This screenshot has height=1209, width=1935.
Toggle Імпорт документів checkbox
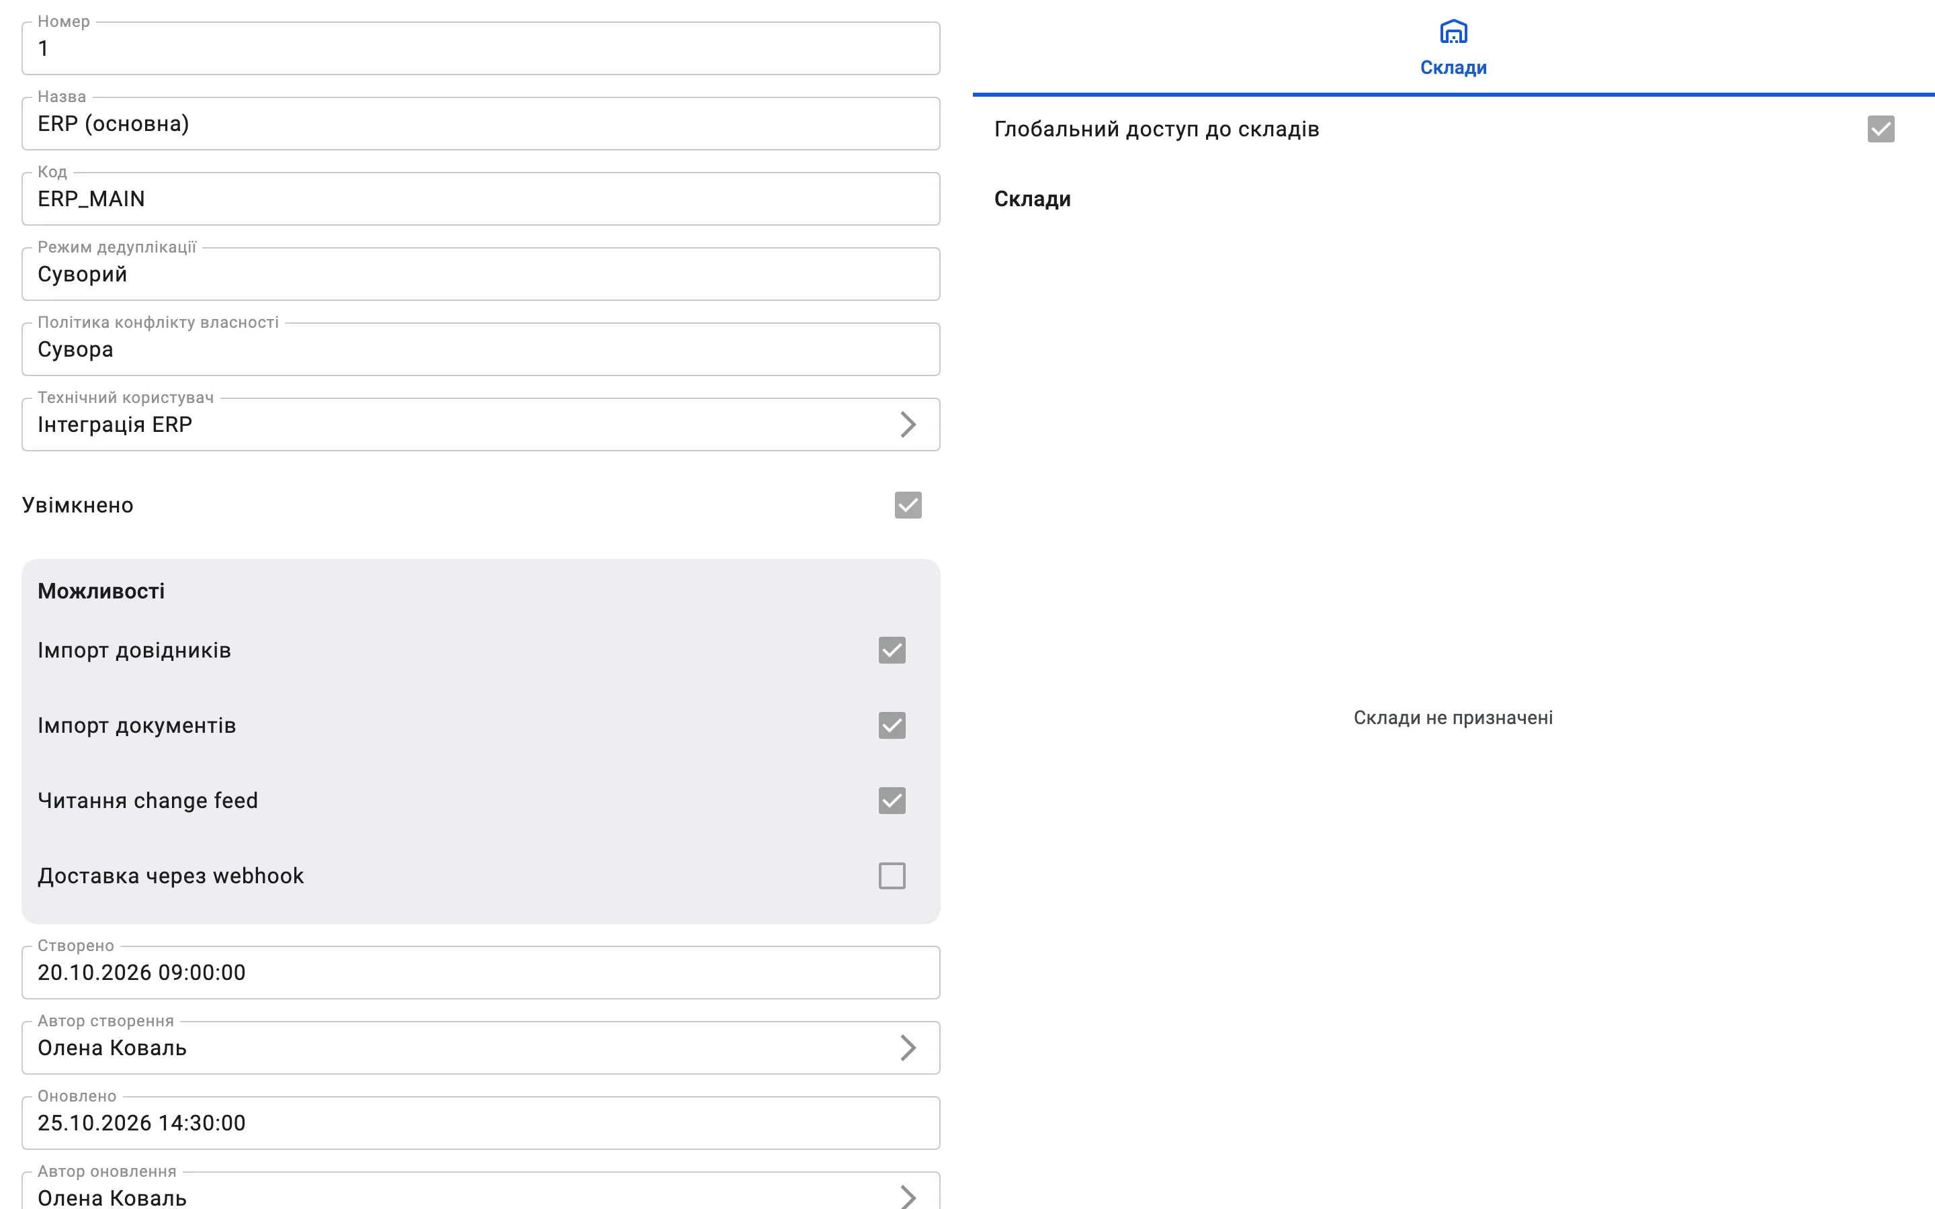tap(892, 725)
